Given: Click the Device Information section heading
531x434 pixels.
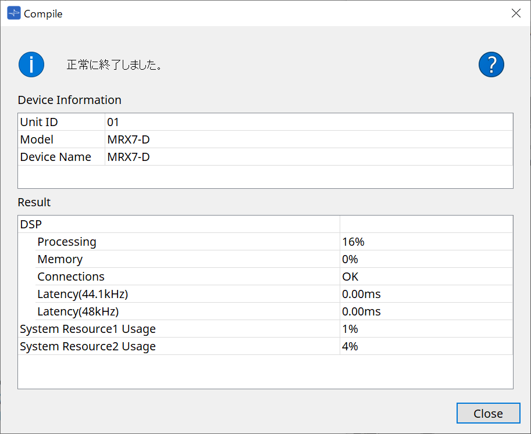Looking at the screenshot, I should [69, 100].
